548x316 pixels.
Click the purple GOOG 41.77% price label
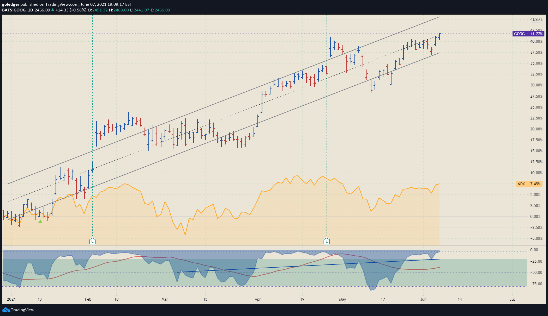pos(528,34)
